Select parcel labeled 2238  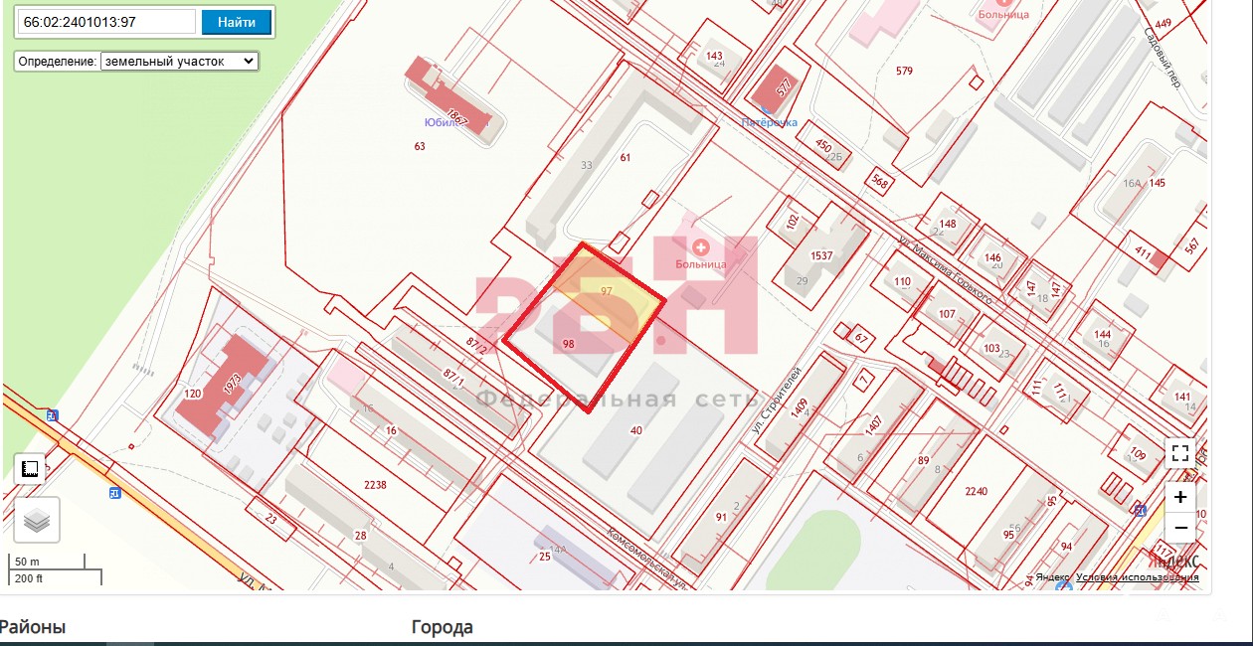point(375,485)
